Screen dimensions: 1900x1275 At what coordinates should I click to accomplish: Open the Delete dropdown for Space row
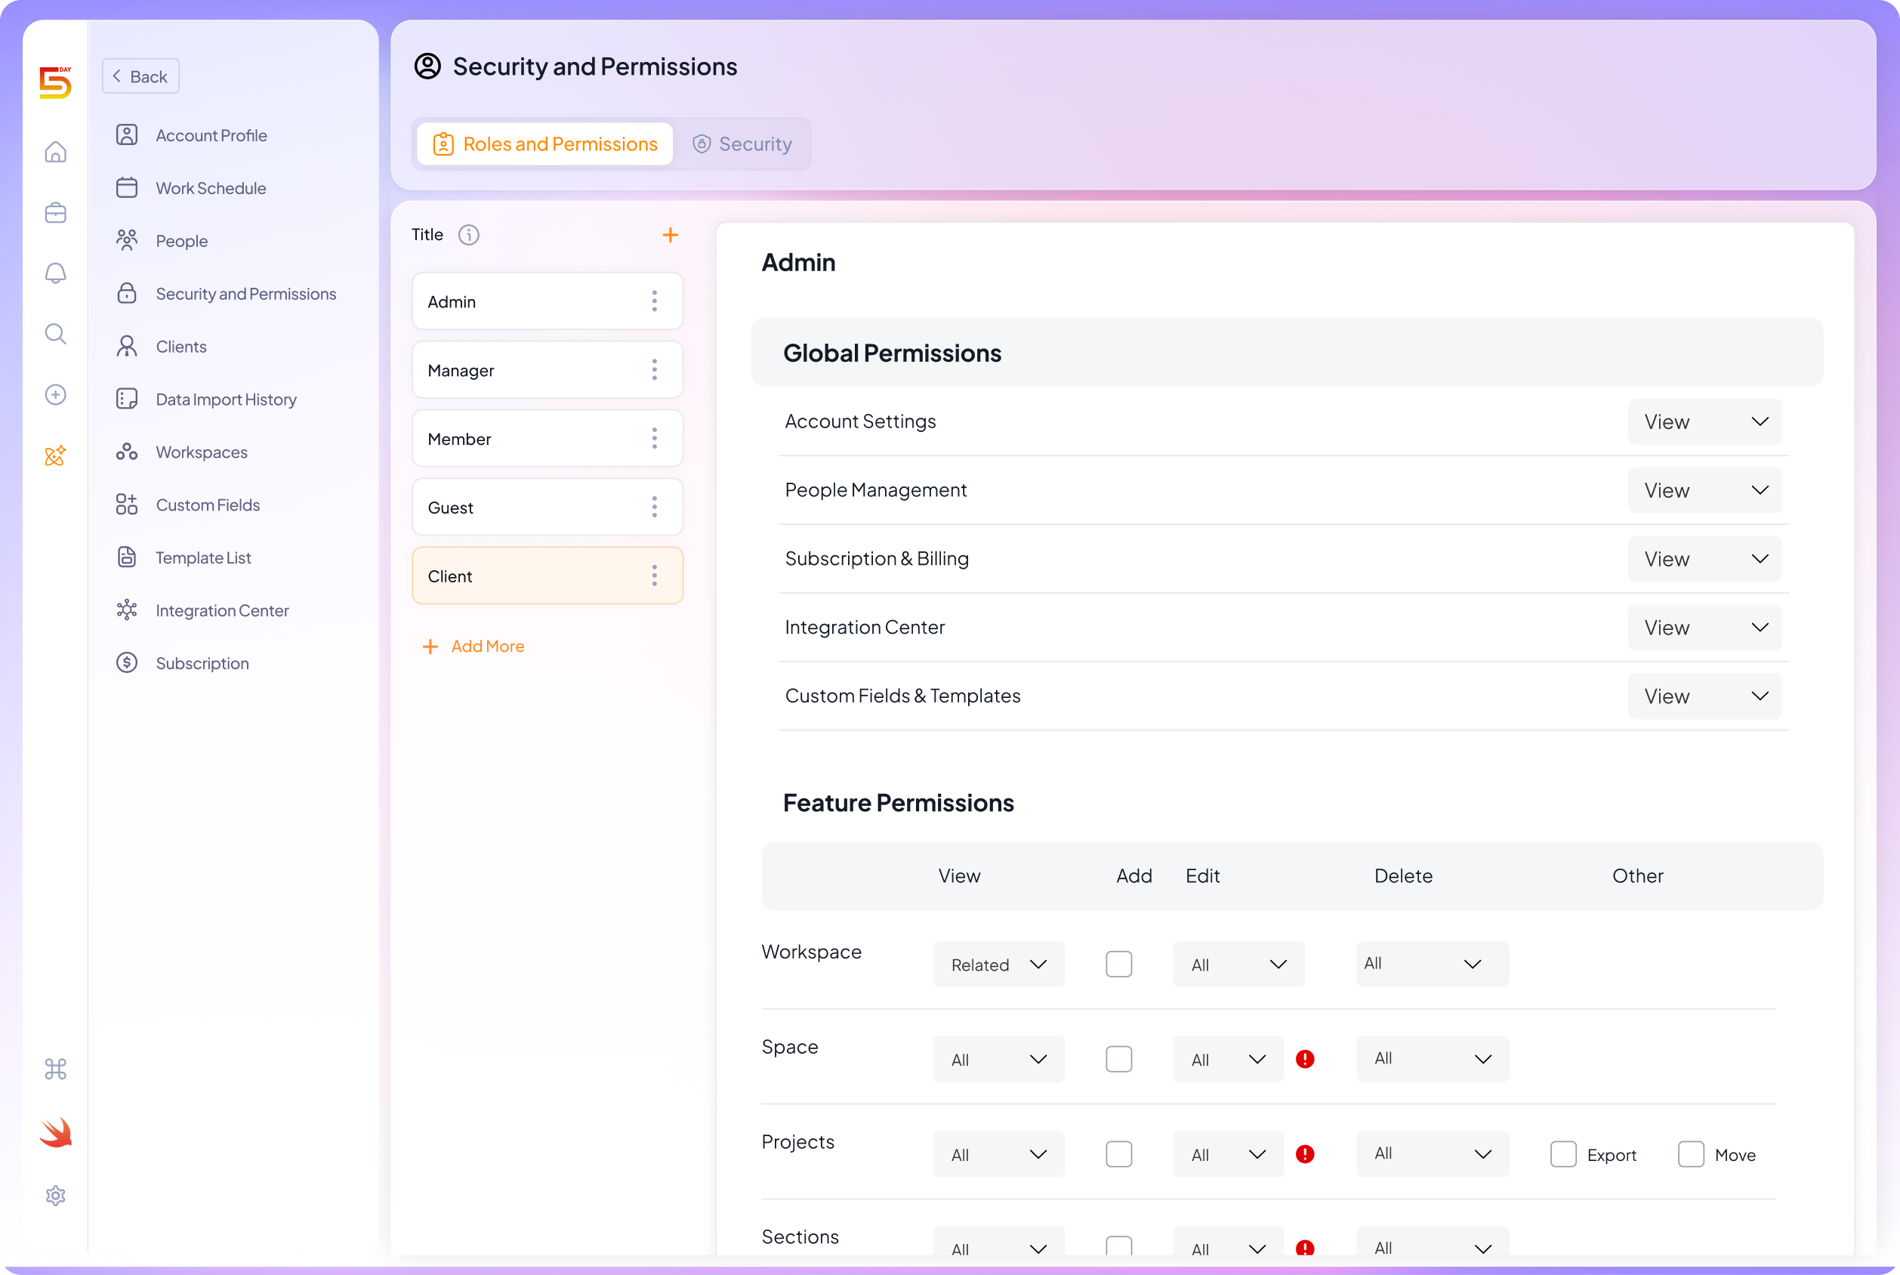1432,1059
